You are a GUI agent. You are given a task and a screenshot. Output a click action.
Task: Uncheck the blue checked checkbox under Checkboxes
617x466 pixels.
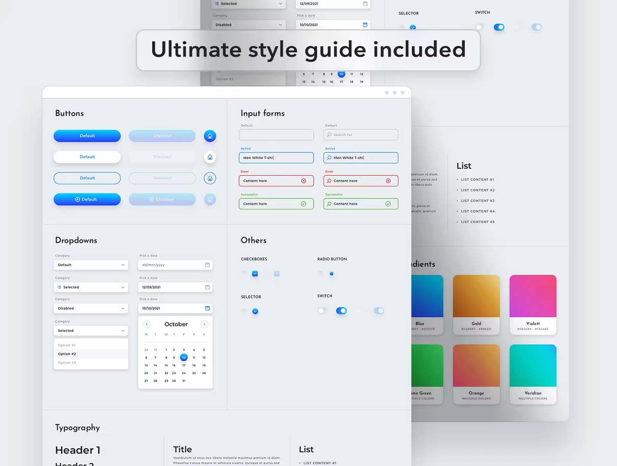pyautogui.click(x=255, y=274)
